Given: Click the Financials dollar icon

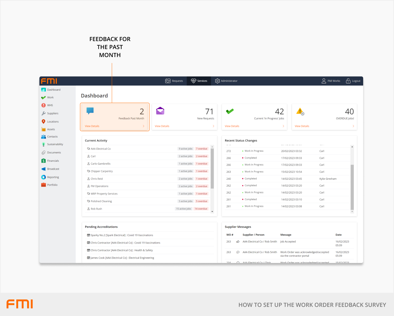Looking at the screenshot, I should point(43,161).
